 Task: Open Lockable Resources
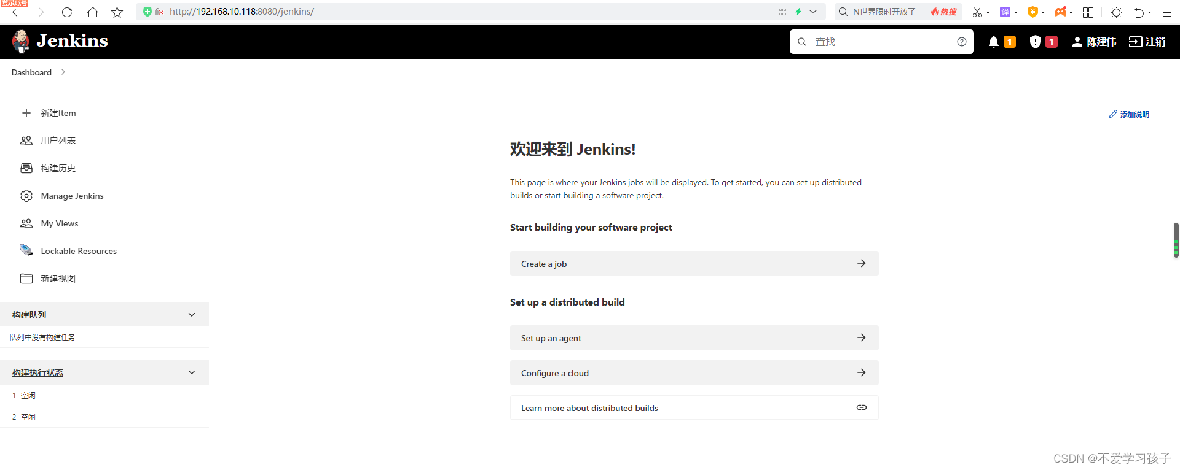coord(79,251)
